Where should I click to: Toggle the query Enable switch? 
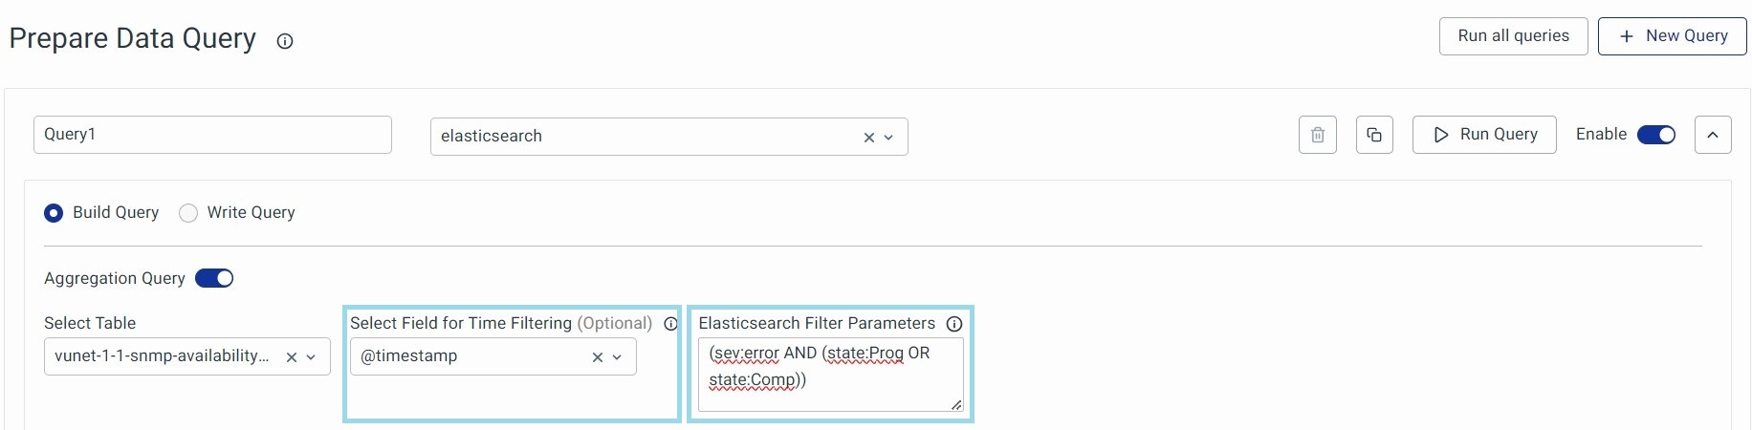pos(1655,135)
